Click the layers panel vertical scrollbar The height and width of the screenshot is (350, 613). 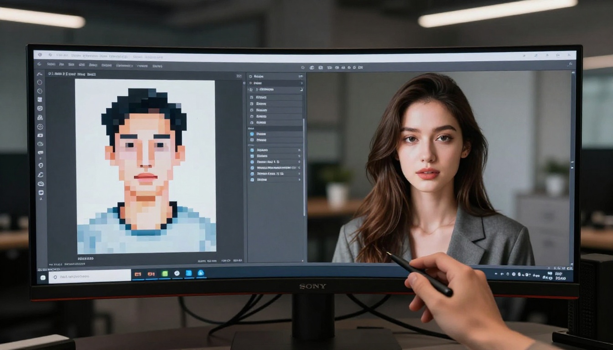(304, 167)
